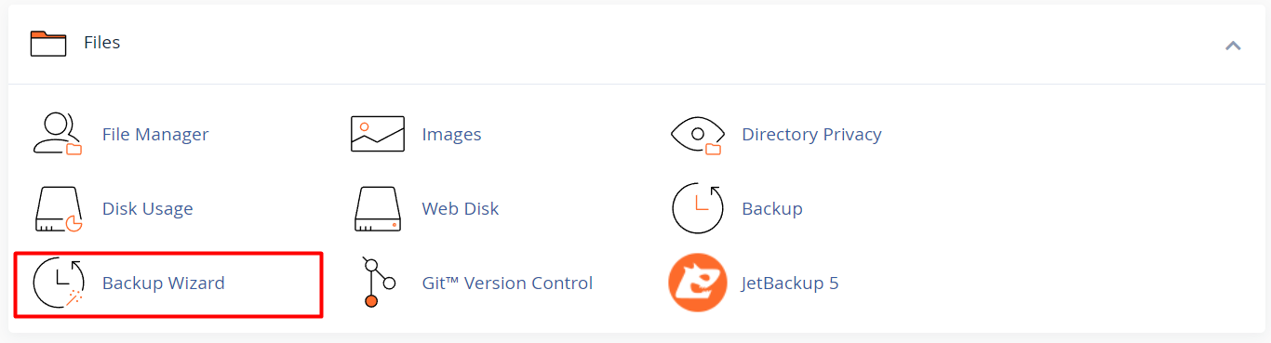This screenshot has height=343, width=1271.
Task: Open the Backup clock icon
Action: pyautogui.click(x=698, y=208)
